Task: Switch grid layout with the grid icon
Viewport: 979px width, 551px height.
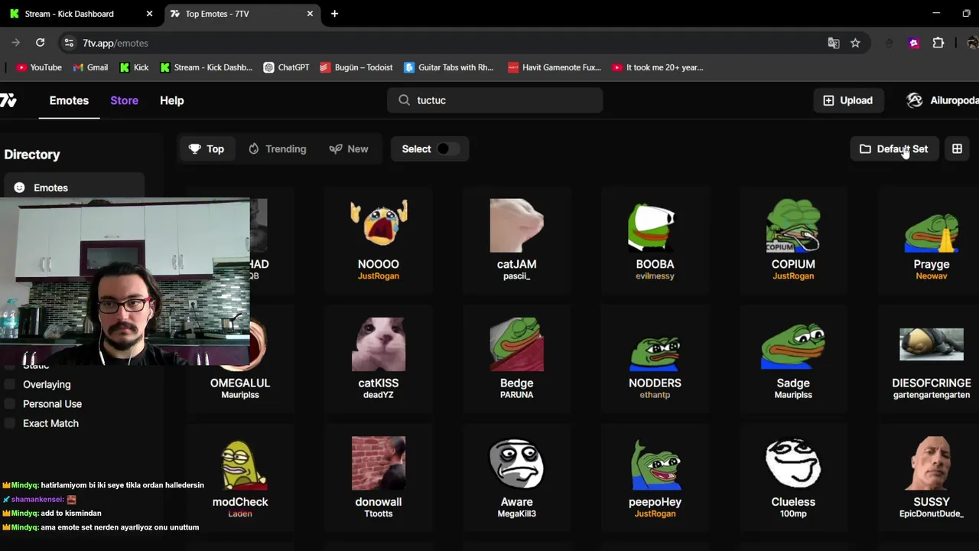Action: tap(957, 148)
